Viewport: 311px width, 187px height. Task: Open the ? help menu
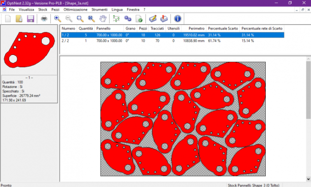[144, 10]
